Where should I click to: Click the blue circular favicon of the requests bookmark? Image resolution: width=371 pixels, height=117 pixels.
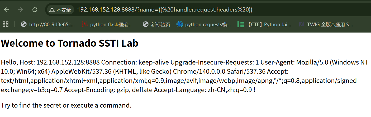click(180, 24)
